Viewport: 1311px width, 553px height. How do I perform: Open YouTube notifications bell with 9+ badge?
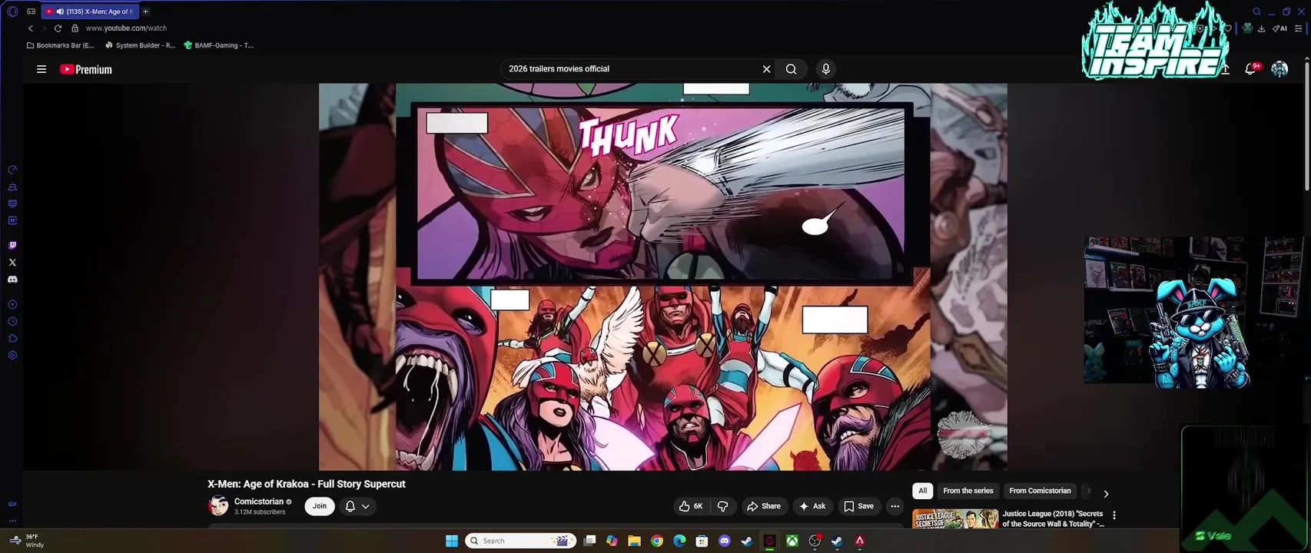[x=1251, y=69]
